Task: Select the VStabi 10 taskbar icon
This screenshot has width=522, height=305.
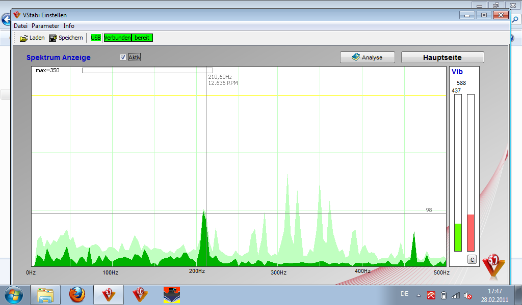Action: (x=140, y=295)
